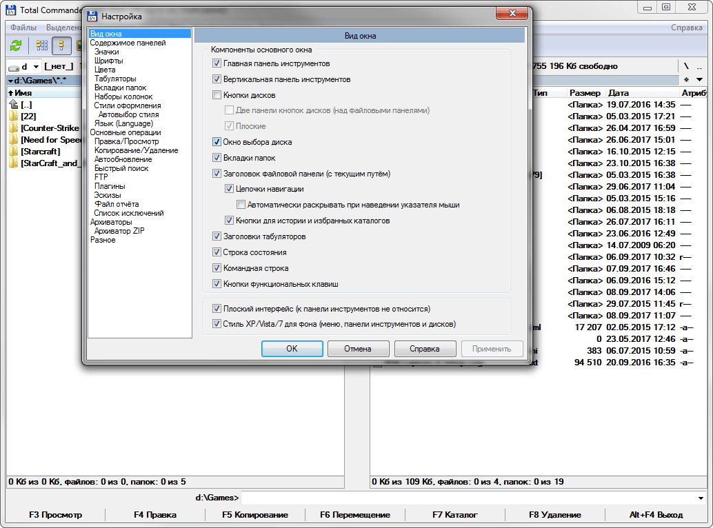
Task: Click the Отмена button
Action: pos(358,349)
